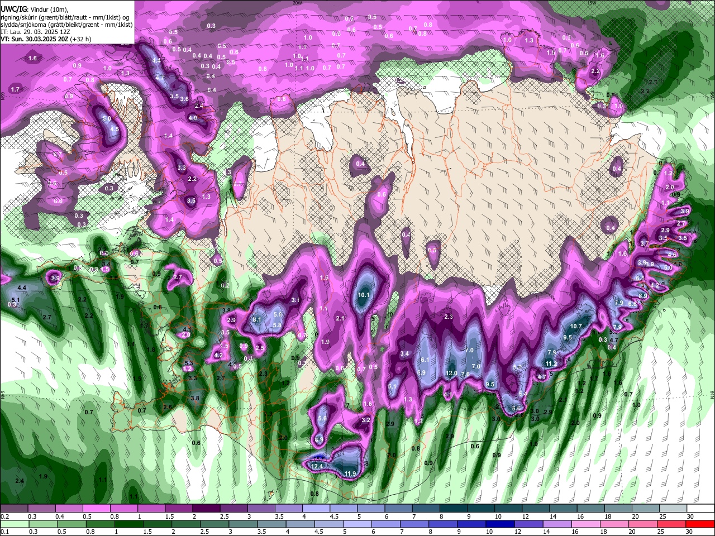Viewport: 715px width, 536px height.
Task: Click the '10.7' precipitation value on the map
Action: [576, 326]
